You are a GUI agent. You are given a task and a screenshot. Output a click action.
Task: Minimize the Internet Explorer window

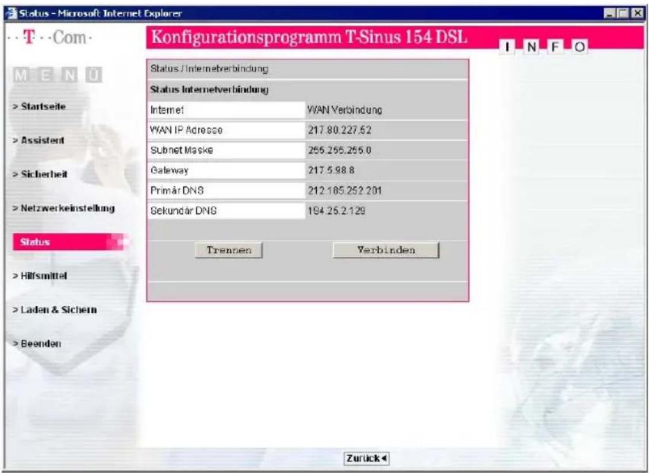(x=610, y=13)
